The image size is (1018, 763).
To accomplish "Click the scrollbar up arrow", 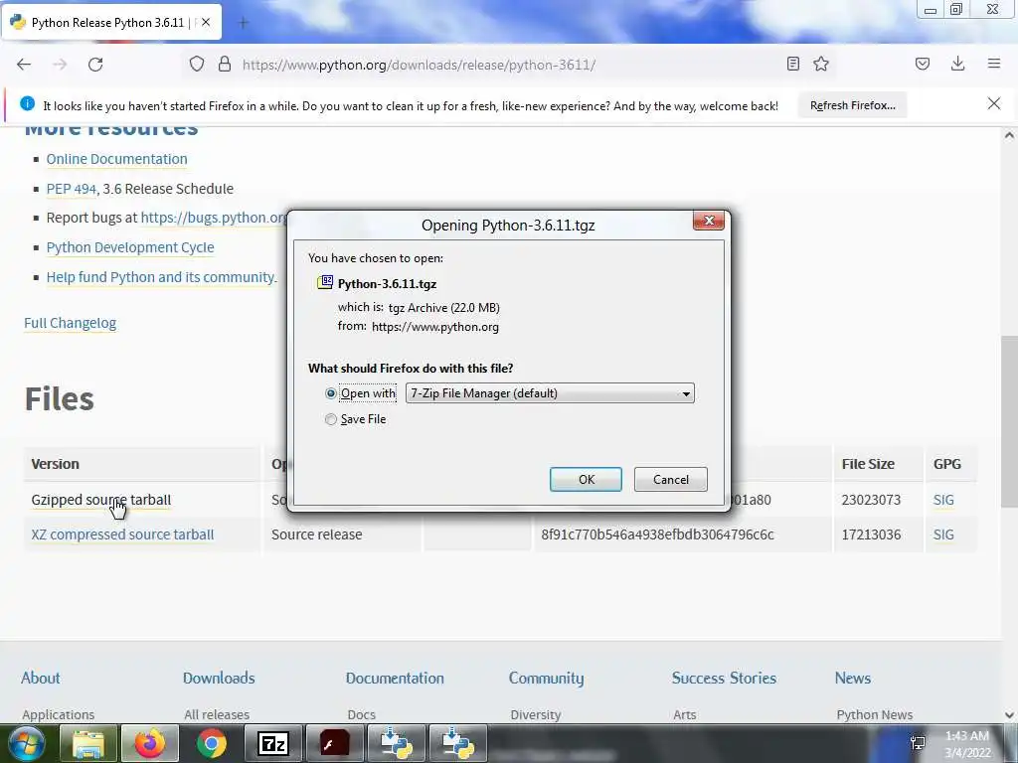I will pyautogui.click(x=1009, y=135).
